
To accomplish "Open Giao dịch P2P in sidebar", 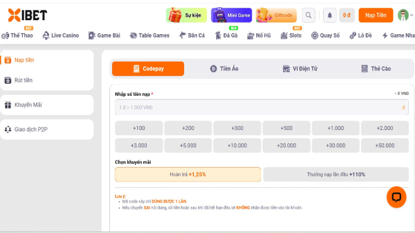I will (47, 129).
